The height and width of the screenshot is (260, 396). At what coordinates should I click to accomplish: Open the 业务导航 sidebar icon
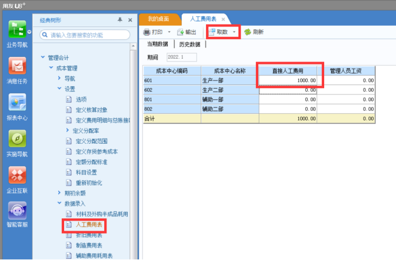(17, 29)
